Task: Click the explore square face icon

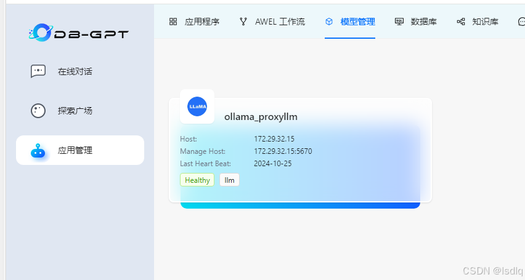Action: click(x=38, y=111)
